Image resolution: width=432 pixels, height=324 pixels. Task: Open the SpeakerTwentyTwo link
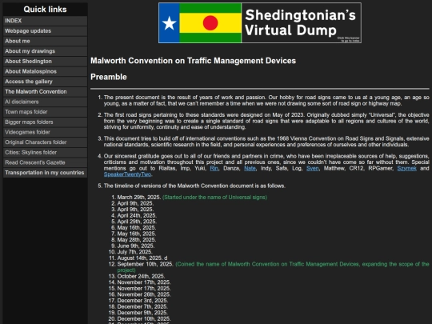click(x=127, y=174)
